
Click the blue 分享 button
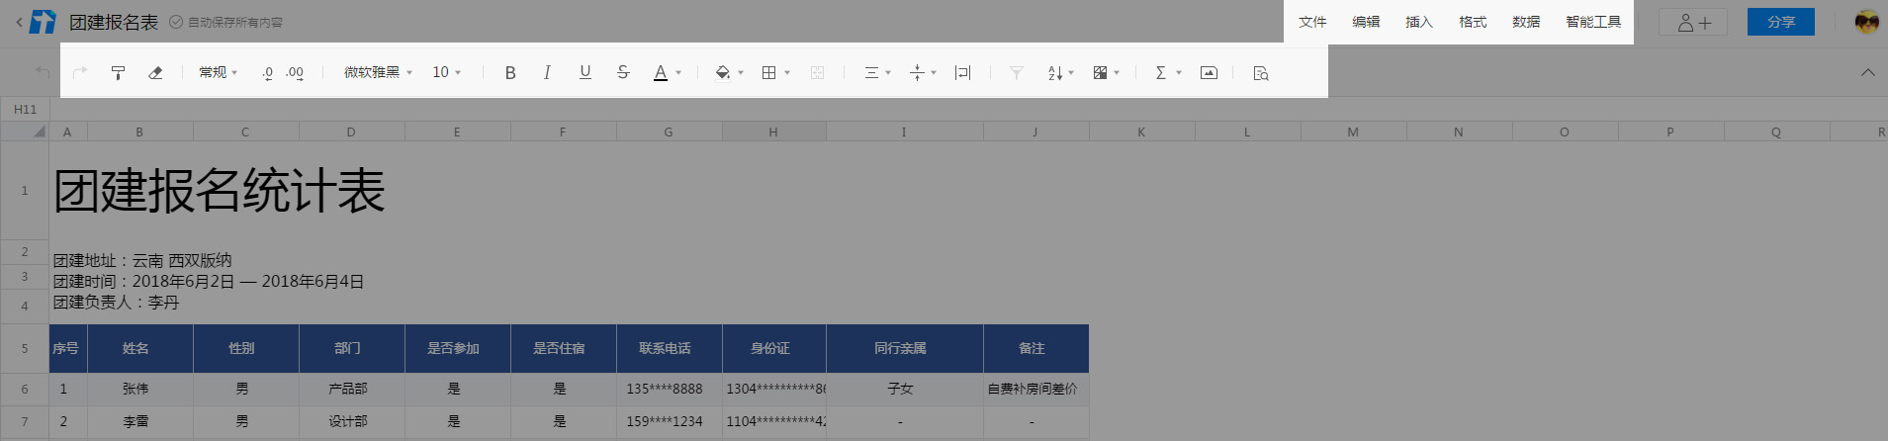point(1780,22)
